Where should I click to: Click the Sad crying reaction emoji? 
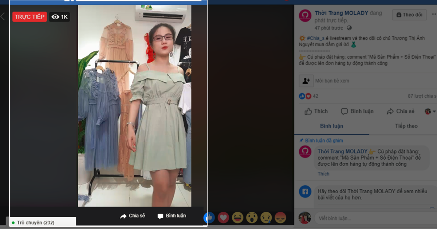266,218
